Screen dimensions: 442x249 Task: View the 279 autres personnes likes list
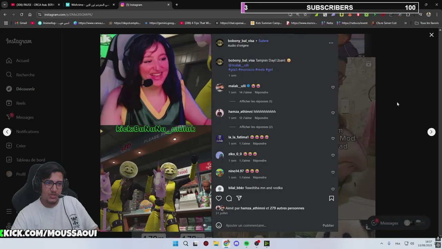pyautogui.click(x=287, y=208)
